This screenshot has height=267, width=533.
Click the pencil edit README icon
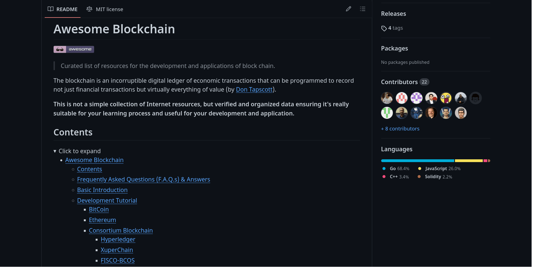coord(348,9)
